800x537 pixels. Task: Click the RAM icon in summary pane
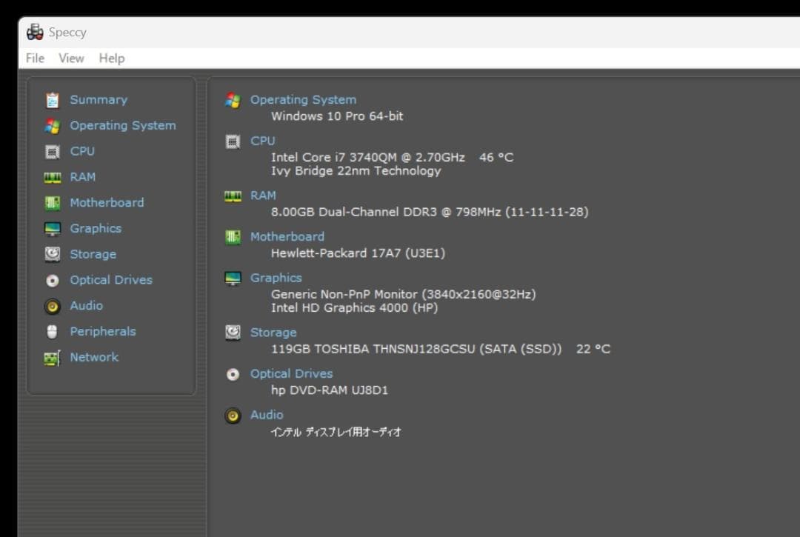[x=233, y=196]
